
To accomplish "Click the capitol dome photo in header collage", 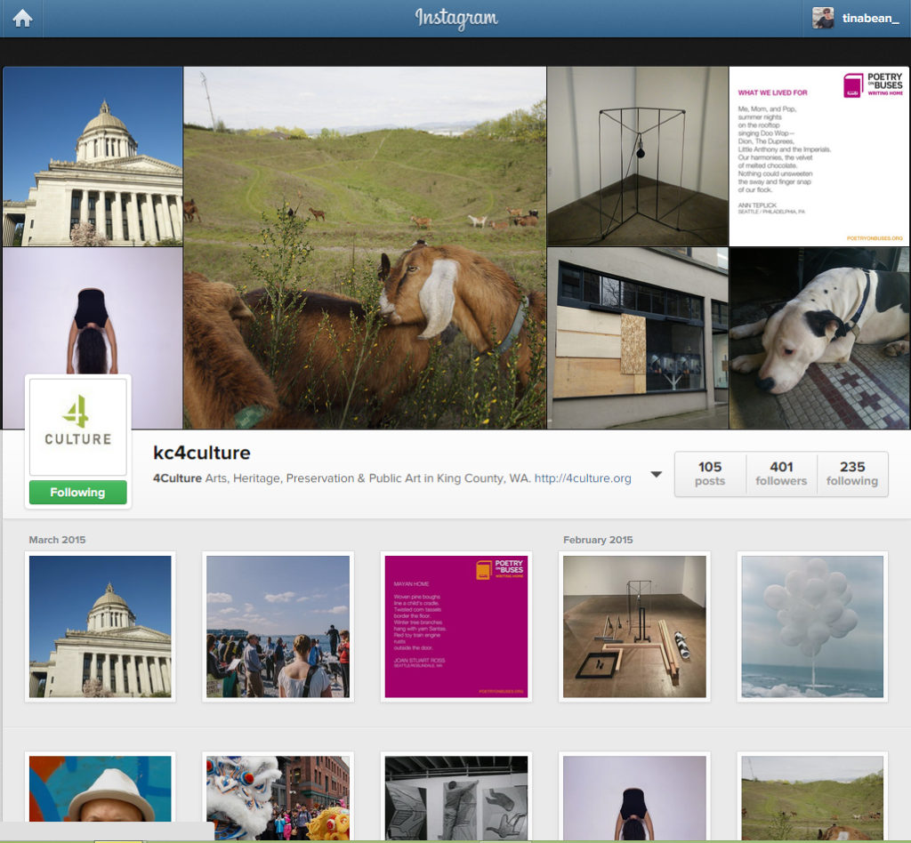I will pyautogui.click(x=93, y=157).
